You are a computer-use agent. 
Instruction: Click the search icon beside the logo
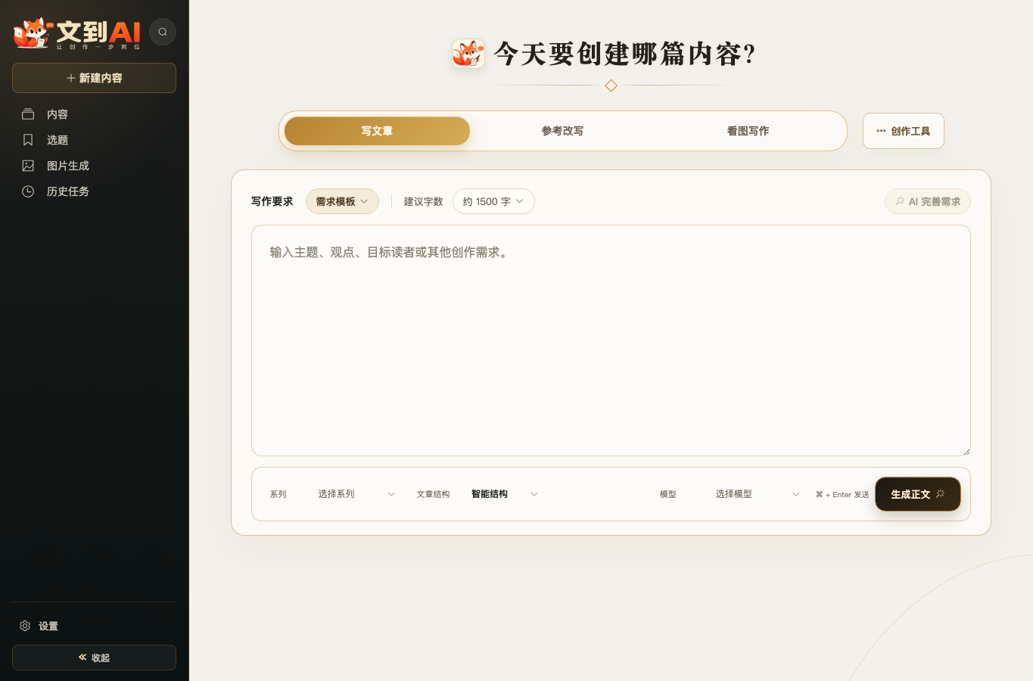[163, 32]
